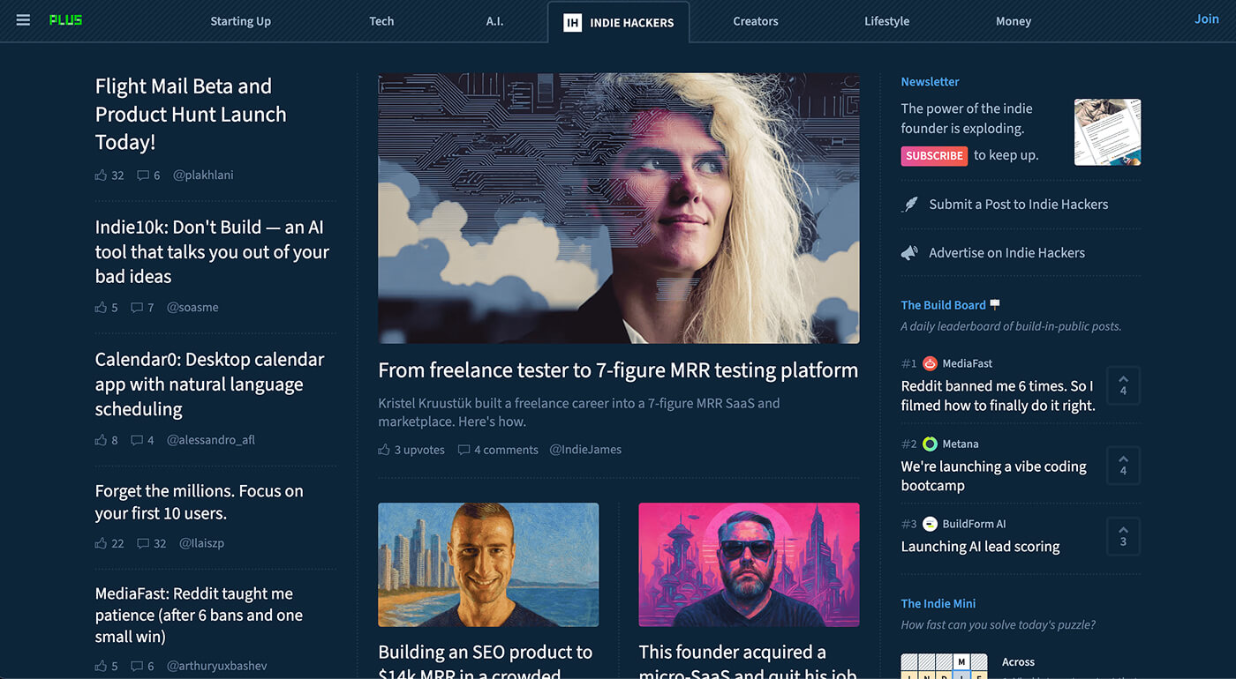Click the Newsletter heading link

click(x=930, y=82)
